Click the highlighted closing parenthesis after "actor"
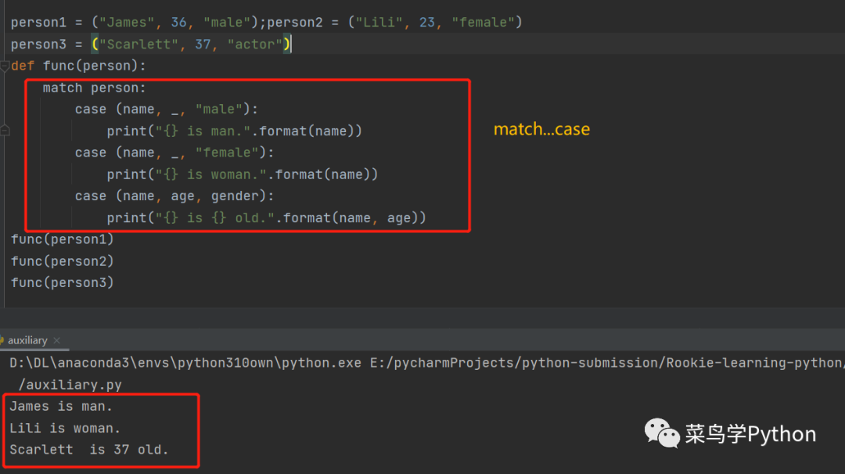The width and height of the screenshot is (845, 474). [x=287, y=45]
